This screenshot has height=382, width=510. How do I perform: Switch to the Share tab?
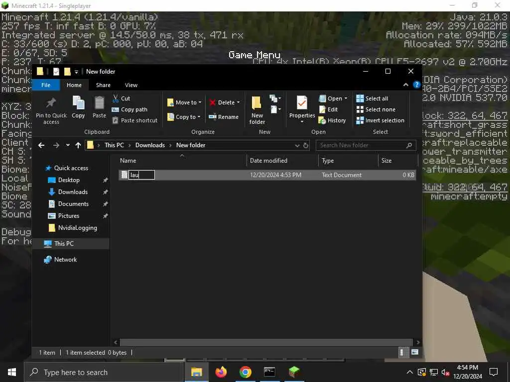103,85
